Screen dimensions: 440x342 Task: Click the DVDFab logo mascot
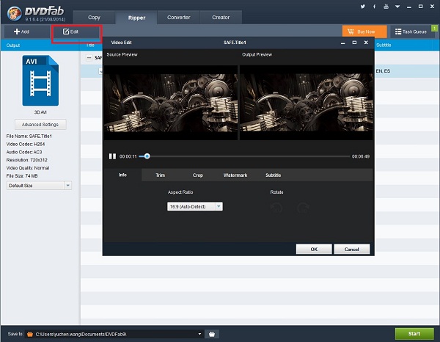(14, 13)
